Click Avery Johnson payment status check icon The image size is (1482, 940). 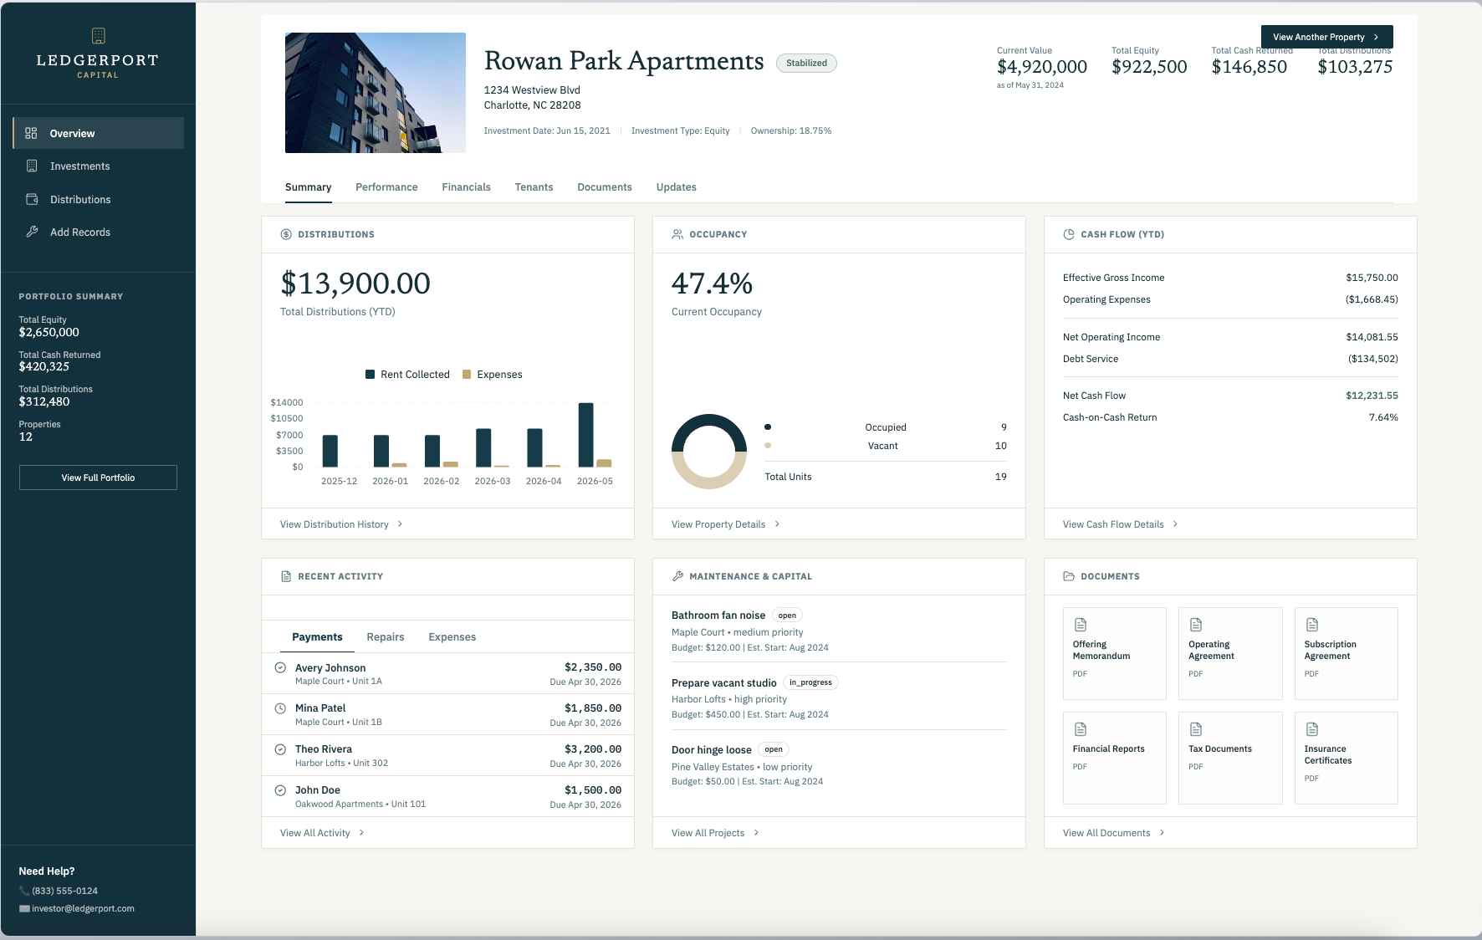pos(280,667)
